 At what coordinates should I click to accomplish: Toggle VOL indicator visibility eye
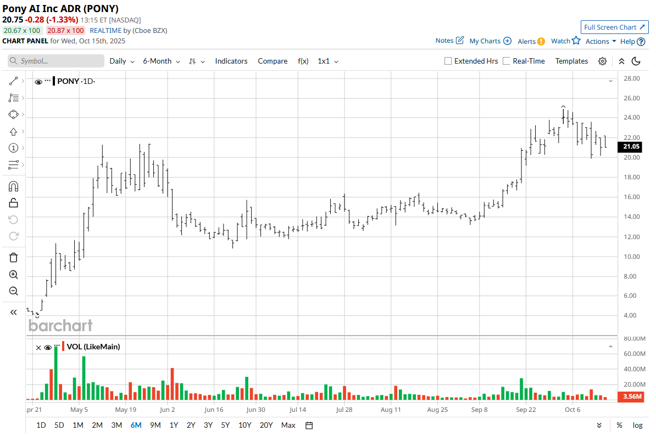(x=48, y=348)
